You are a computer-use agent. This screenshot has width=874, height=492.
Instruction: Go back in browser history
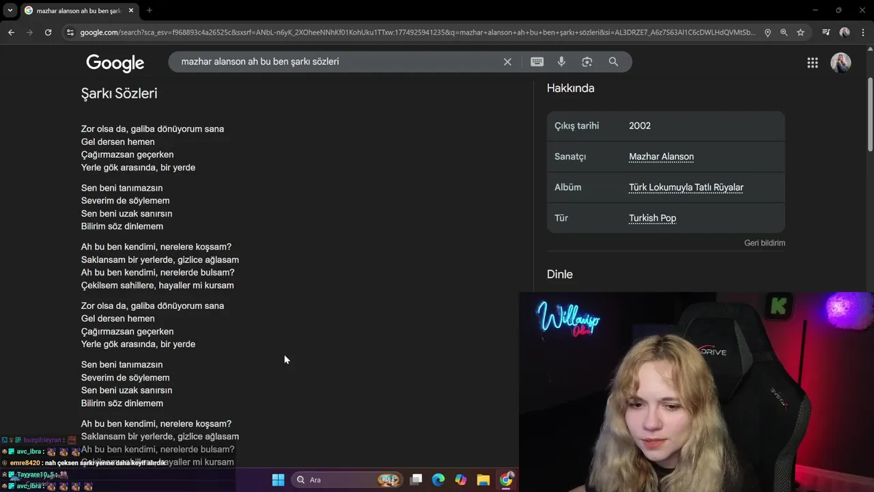click(11, 32)
